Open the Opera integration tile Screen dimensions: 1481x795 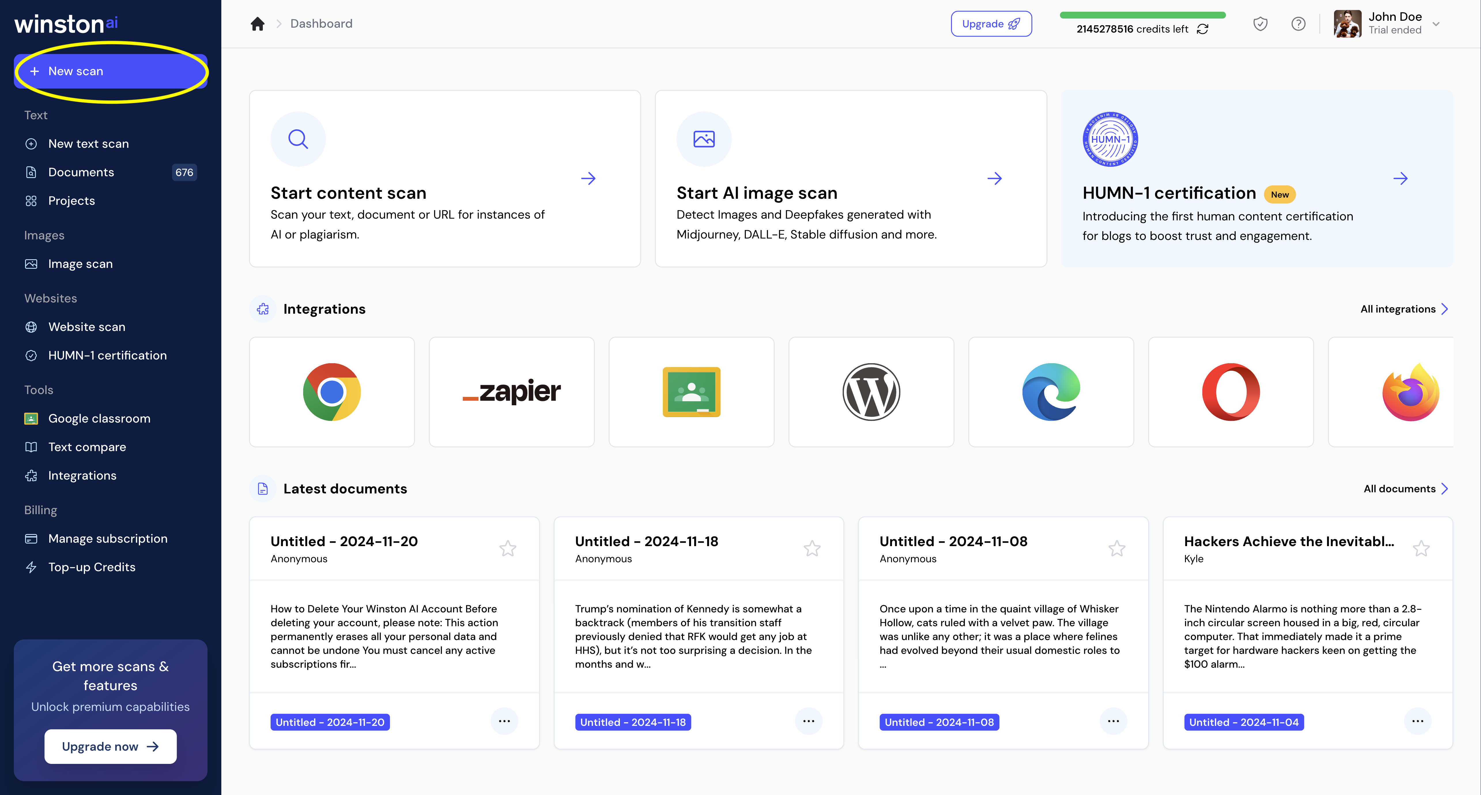(x=1230, y=391)
